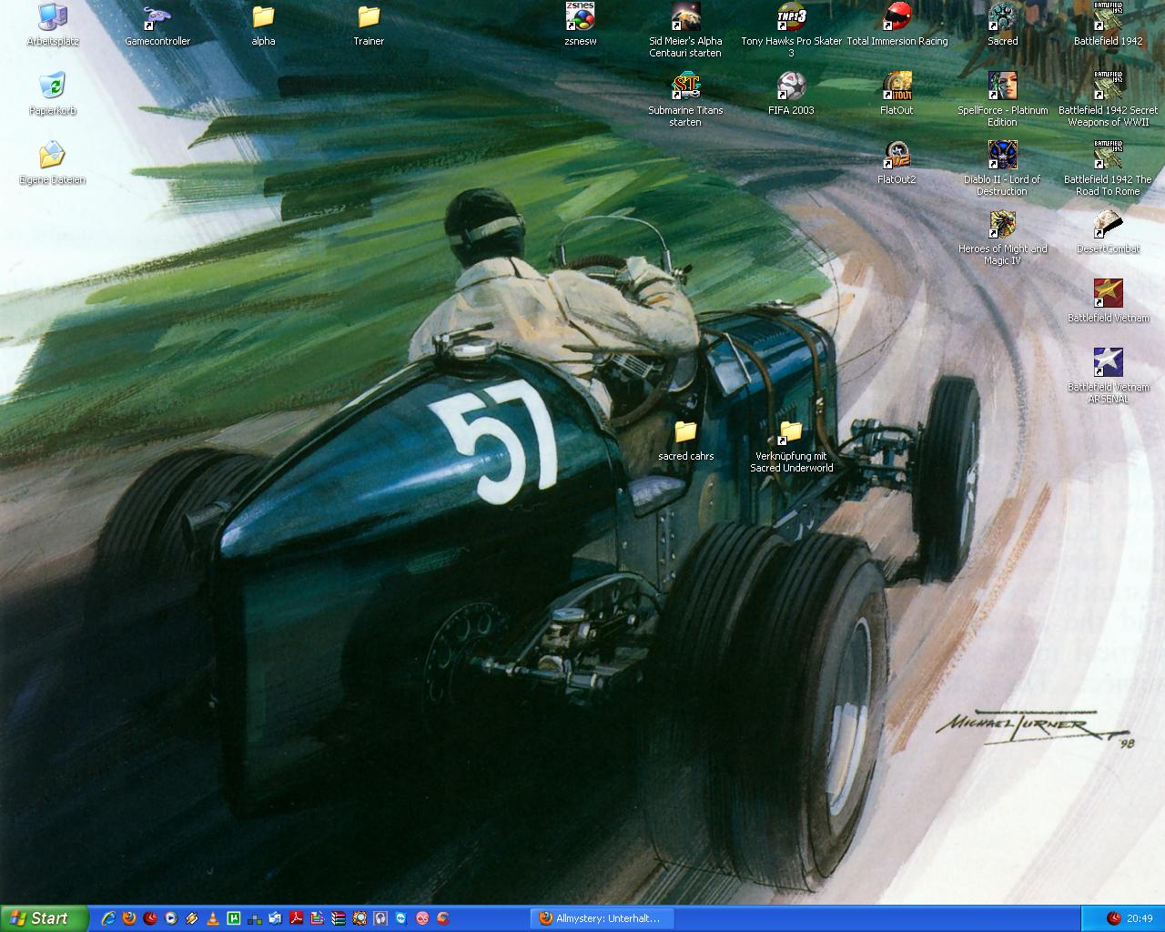Launch the FlatOut2 game icon
Viewport: 1165px width, 932px height.
pos(897,164)
